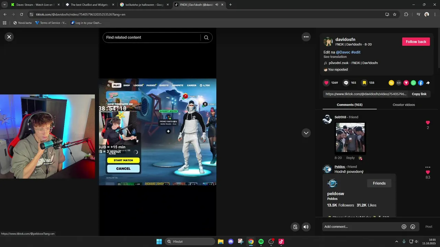The height and width of the screenshot is (247, 440).
Task: Open TikTok app from taskbar
Action: (281, 242)
